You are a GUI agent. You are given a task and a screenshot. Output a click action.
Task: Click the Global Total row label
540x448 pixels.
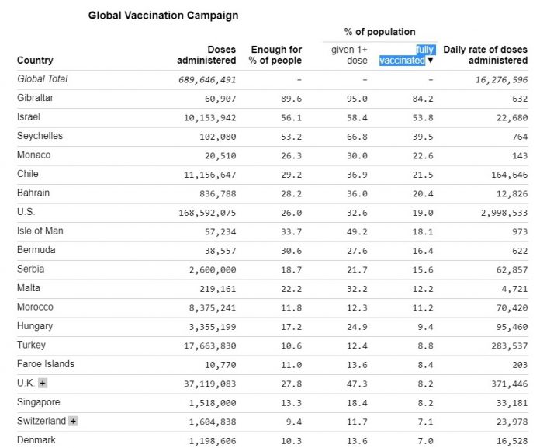click(43, 78)
